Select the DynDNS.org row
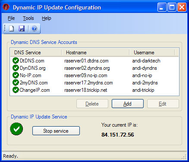Image resolution: width=189 pixels, height=162 pixels. pyautogui.click(x=94, y=68)
